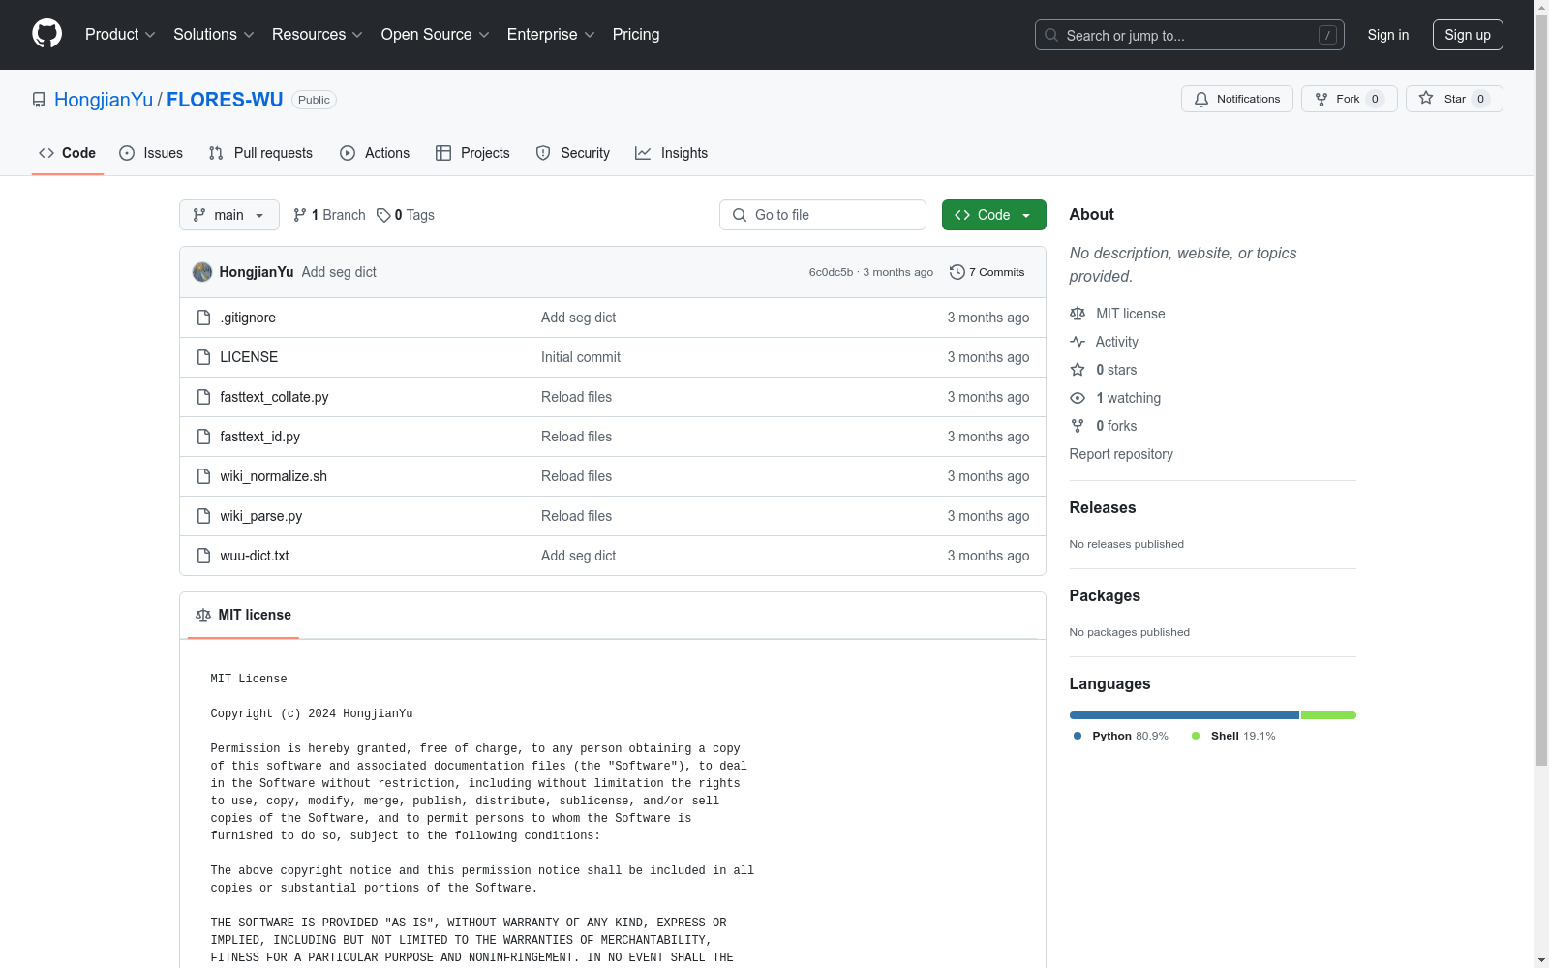Open the Projects tab
This screenshot has height=968, width=1549.
[472, 153]
